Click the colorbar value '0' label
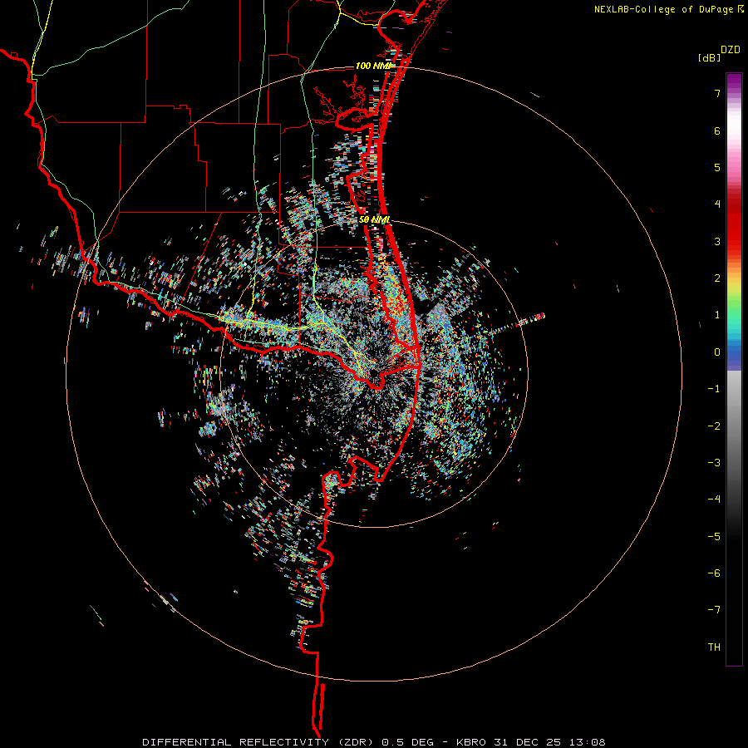Screen dimensions: 748x748 click(717, 352)
